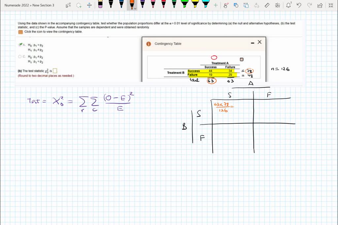
Task: Click the notifications bell icon
Action: point(289,5)
